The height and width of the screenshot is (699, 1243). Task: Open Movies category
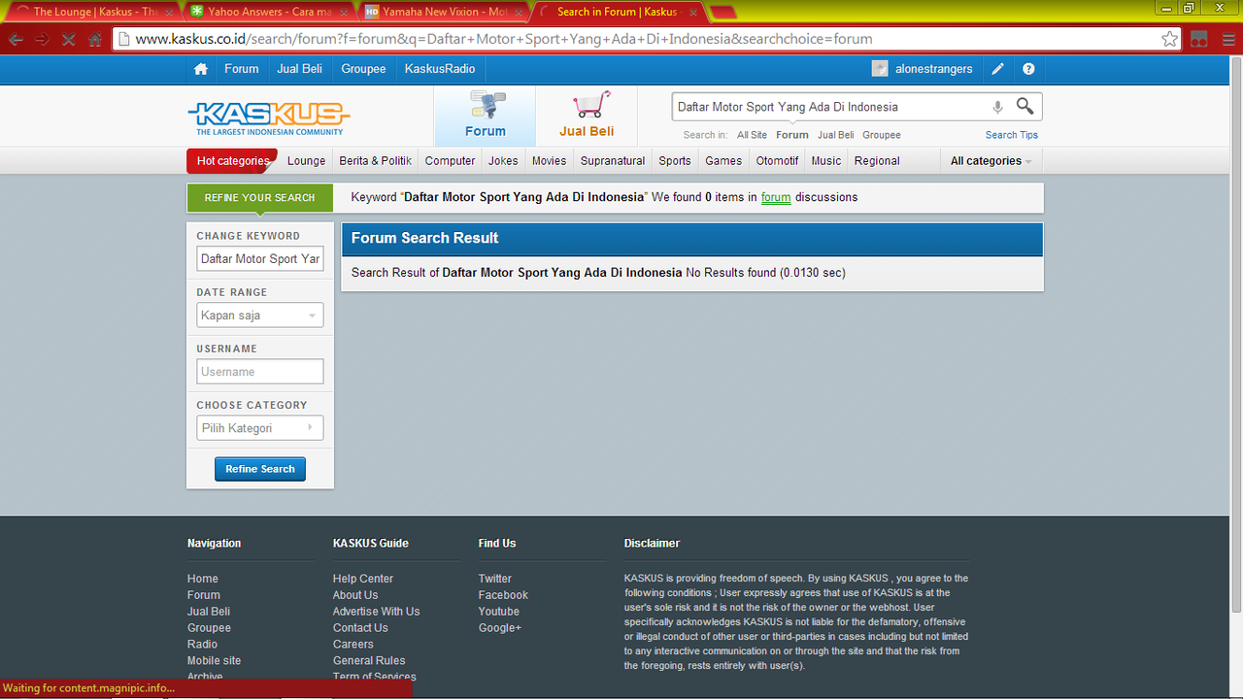tap(549, 161)
